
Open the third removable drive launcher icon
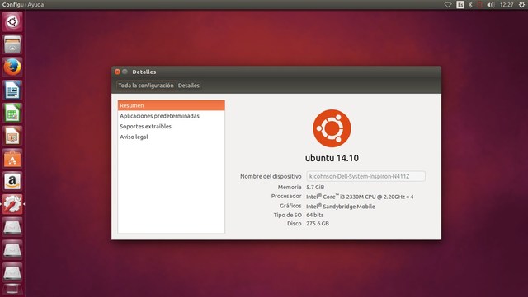12,273
